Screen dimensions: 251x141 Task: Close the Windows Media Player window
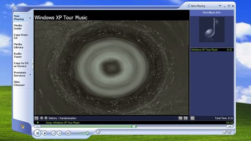[x=233, y=6]
